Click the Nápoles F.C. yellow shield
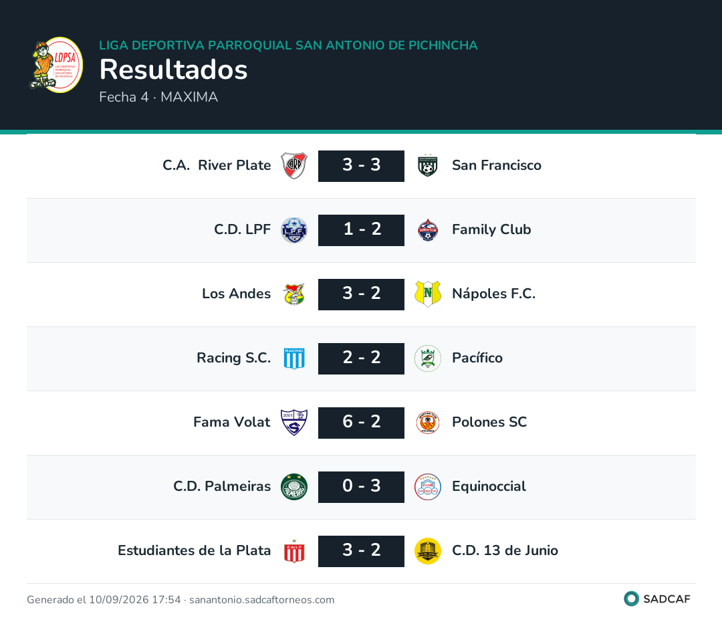Image resolution: width=722 pixels, height=634 pixels. (x=428, y=294)
